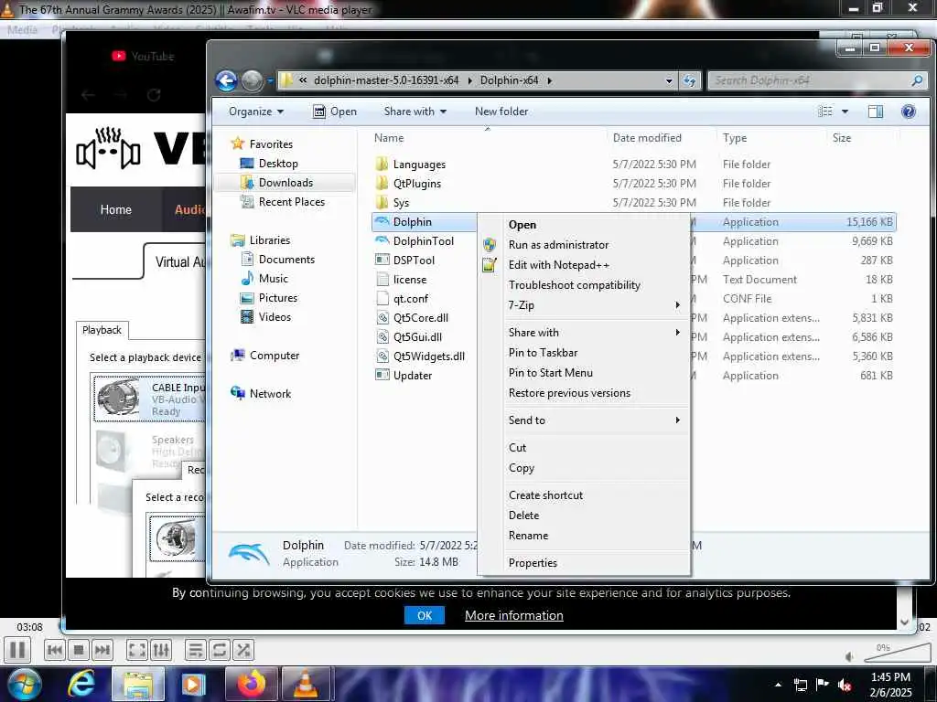Open the Share with toolbar dropdown
Image resolution: width=937 pixels, height=702 pixels.
click(415, 112)
